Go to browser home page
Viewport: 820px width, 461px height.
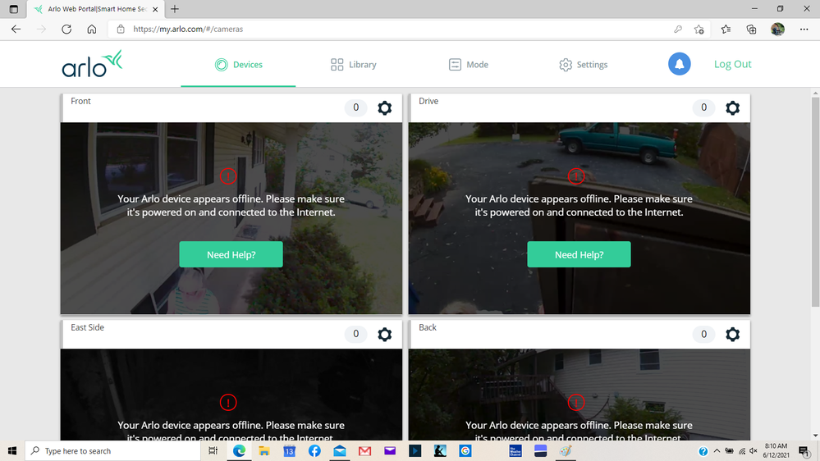(x=91, y=30)
